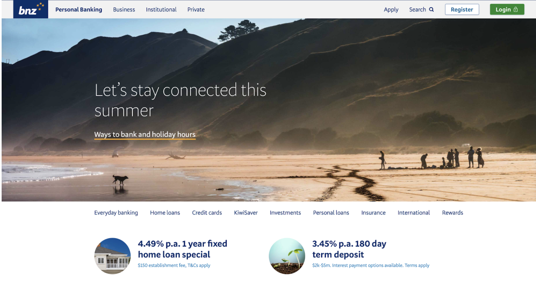
Task: Click the BNZ logo
Action: pyautogui.click(x=31, y=9)
